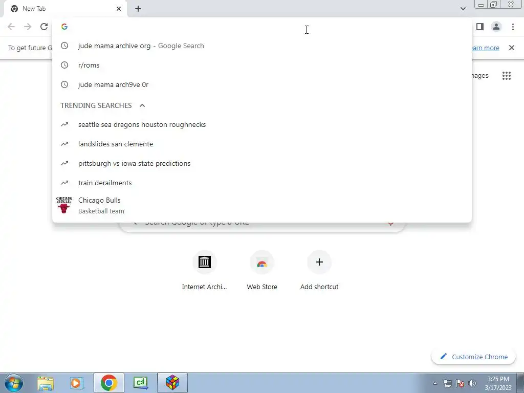
Task: Open the taskbar clock showing 3:25 PM
Action: pos(498,383)
